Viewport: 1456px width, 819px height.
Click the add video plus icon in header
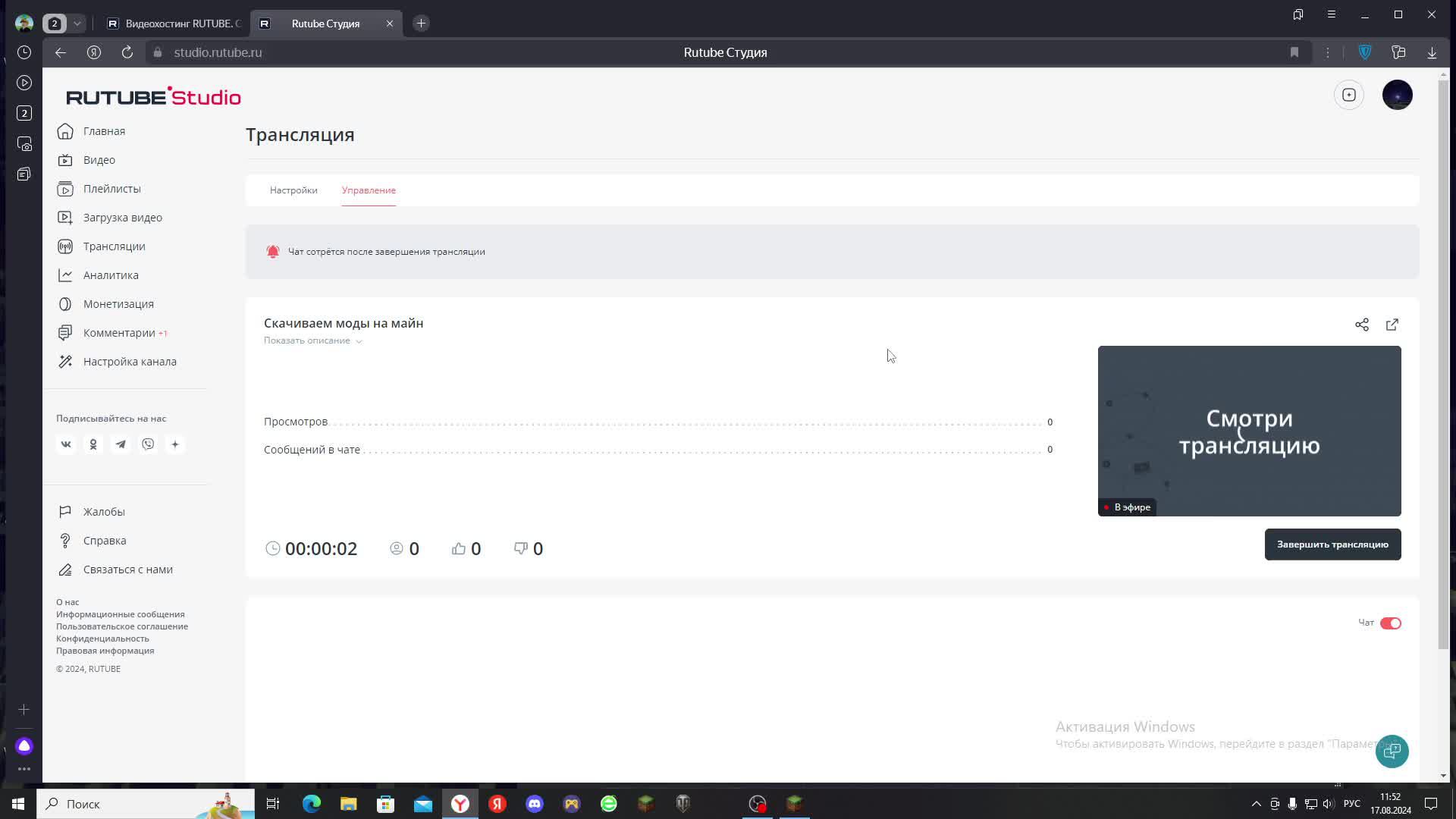coord(1349,95)
